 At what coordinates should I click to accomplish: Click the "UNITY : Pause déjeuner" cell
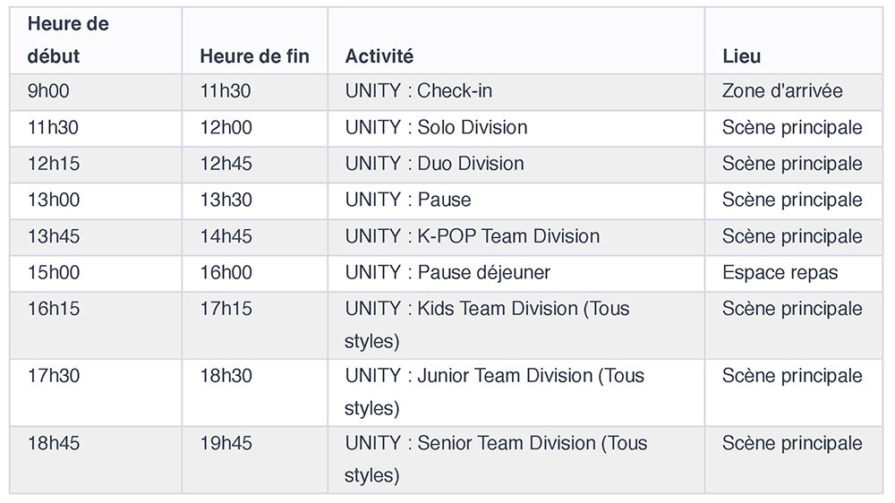(x=447, y=272)
